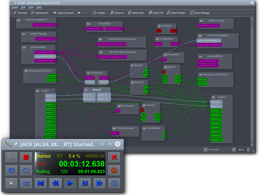
Task: Select the 1:Akai MPK25 MIDI 2 port
Action: pos(45,56)
